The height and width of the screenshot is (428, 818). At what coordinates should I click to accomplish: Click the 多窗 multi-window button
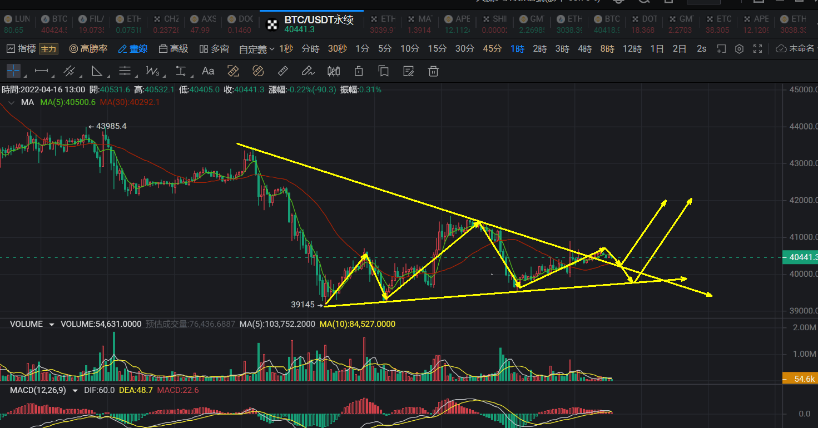[214, 49]
